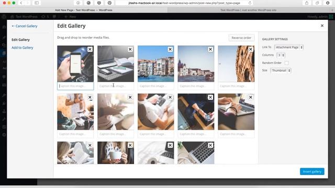Viewport: 335px width, 188px height.
Task: Remove the hands holding cup image
Action: point(130,145)
